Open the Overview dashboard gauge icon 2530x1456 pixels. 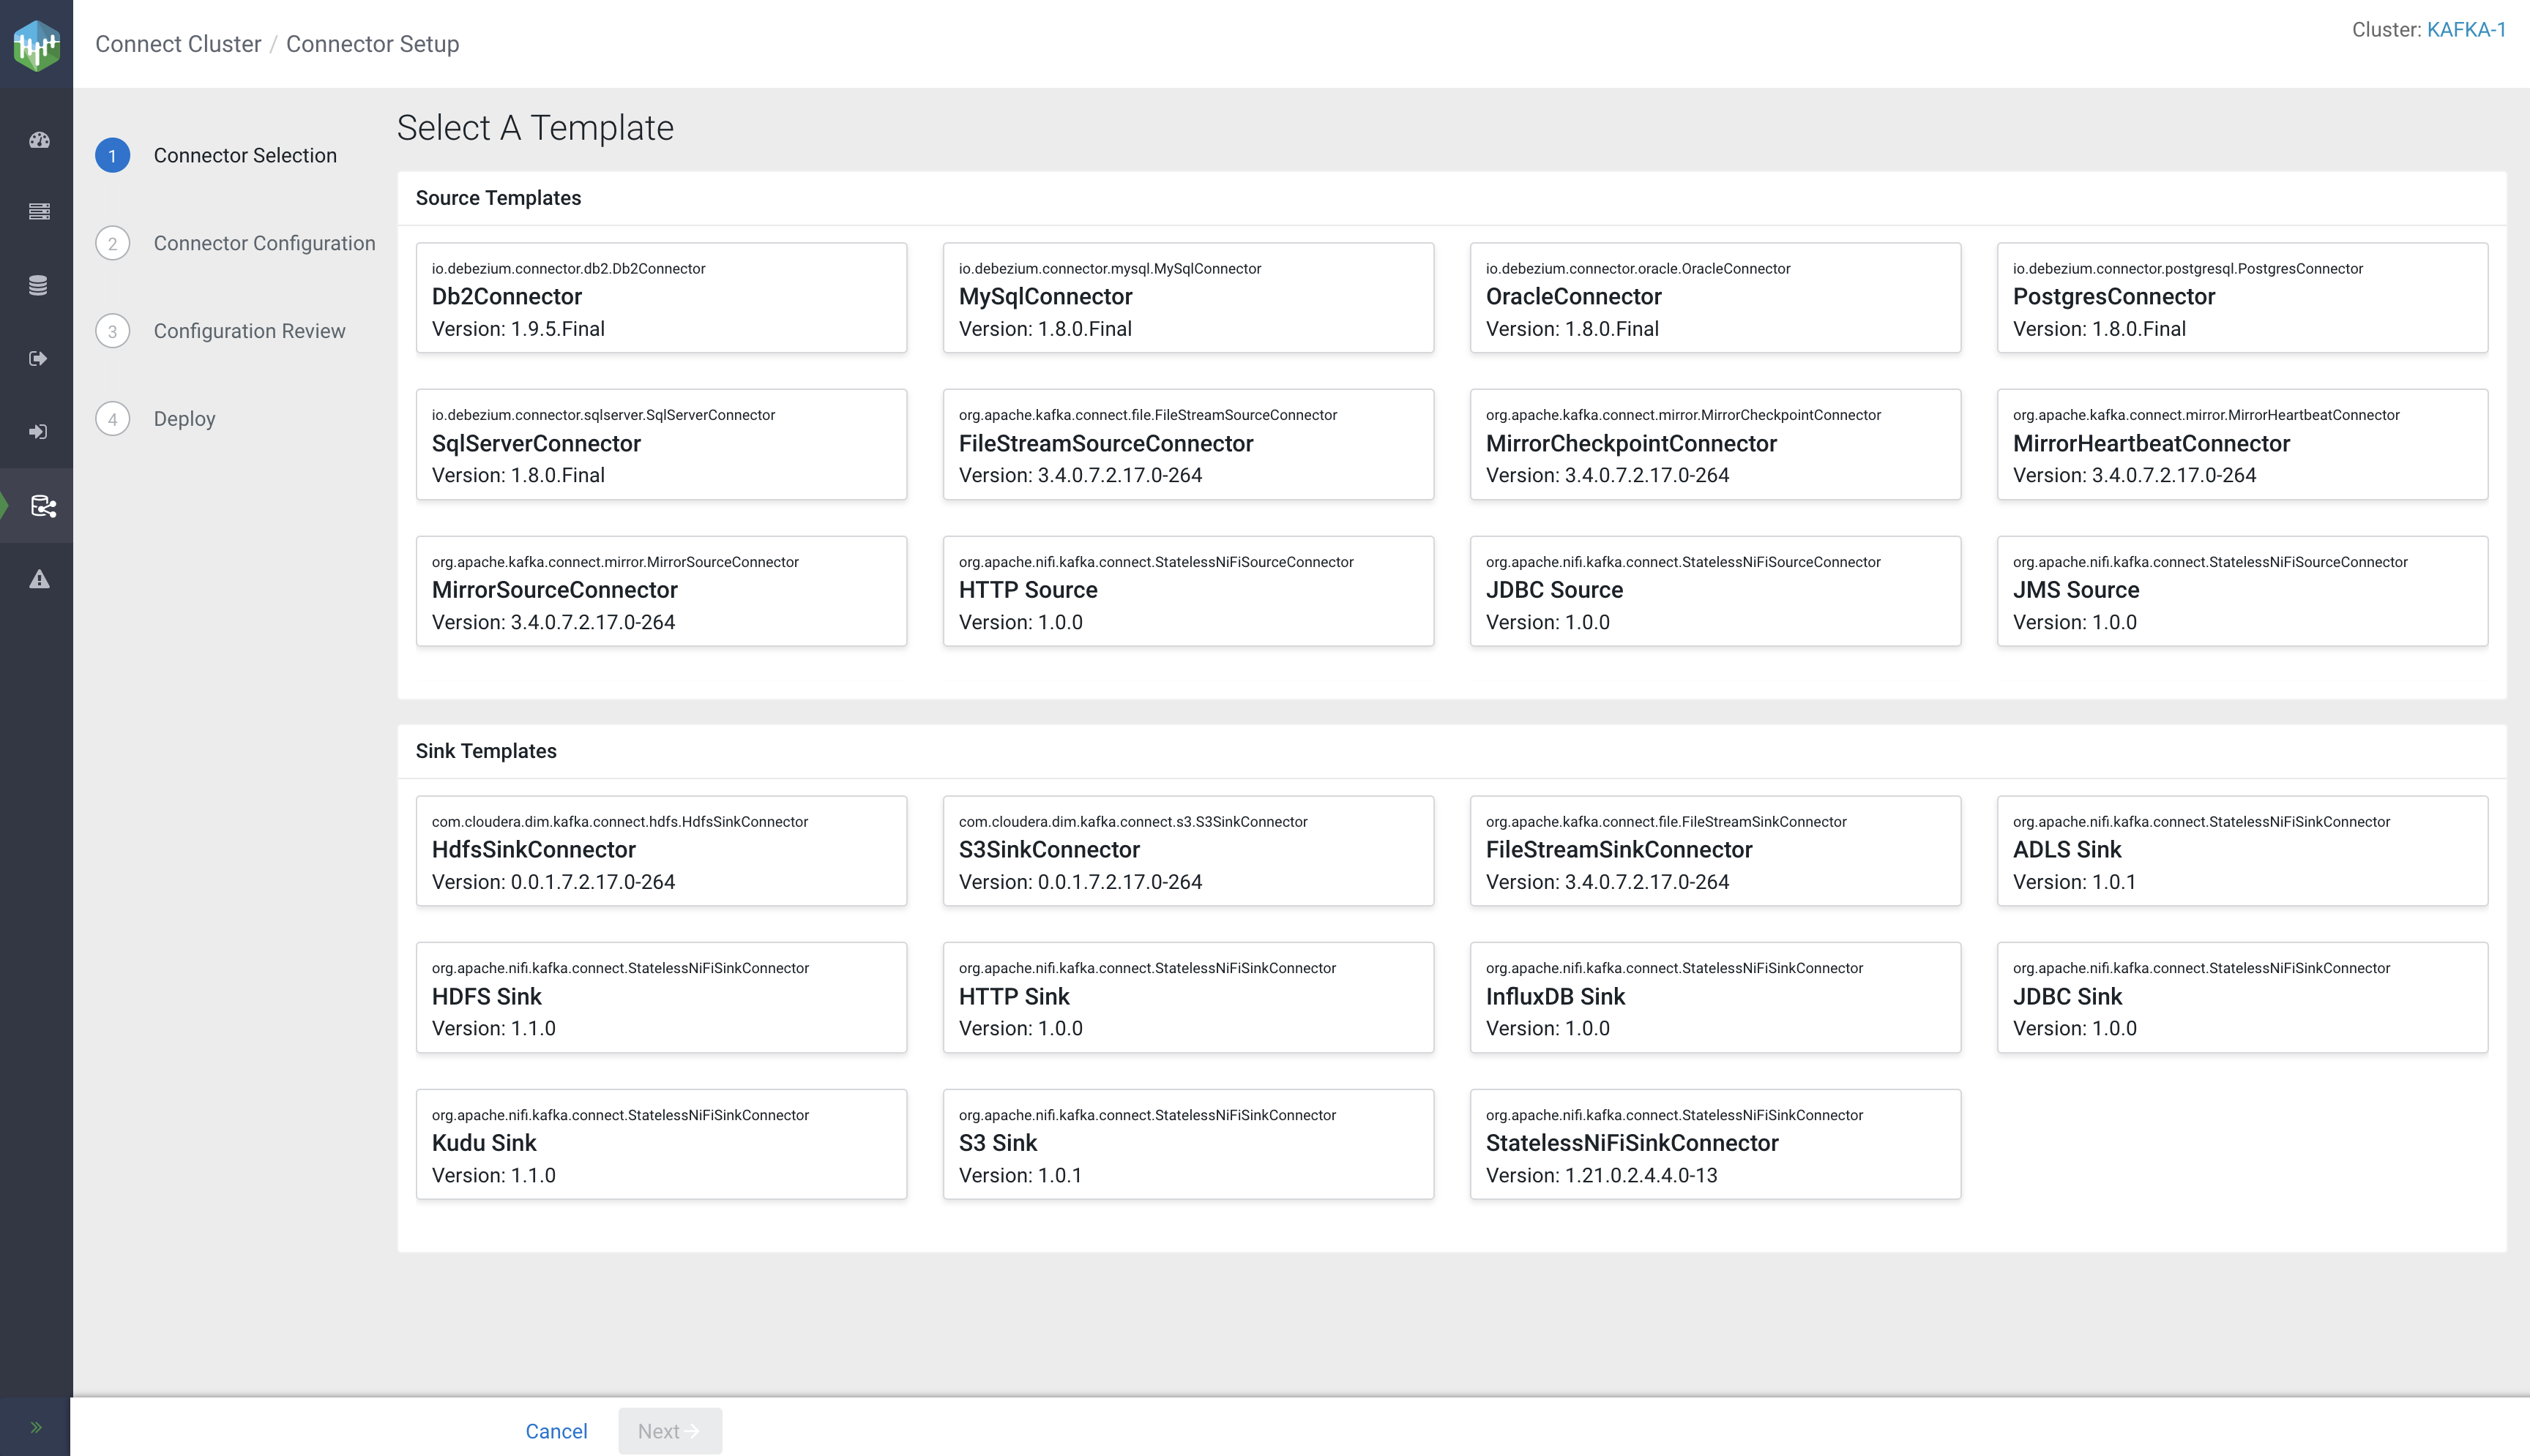39,140
